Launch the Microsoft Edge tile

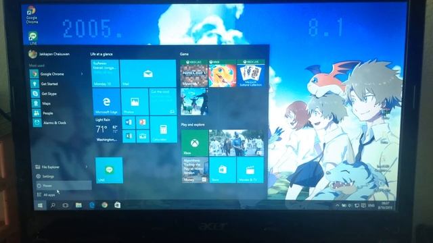[106, 102]
